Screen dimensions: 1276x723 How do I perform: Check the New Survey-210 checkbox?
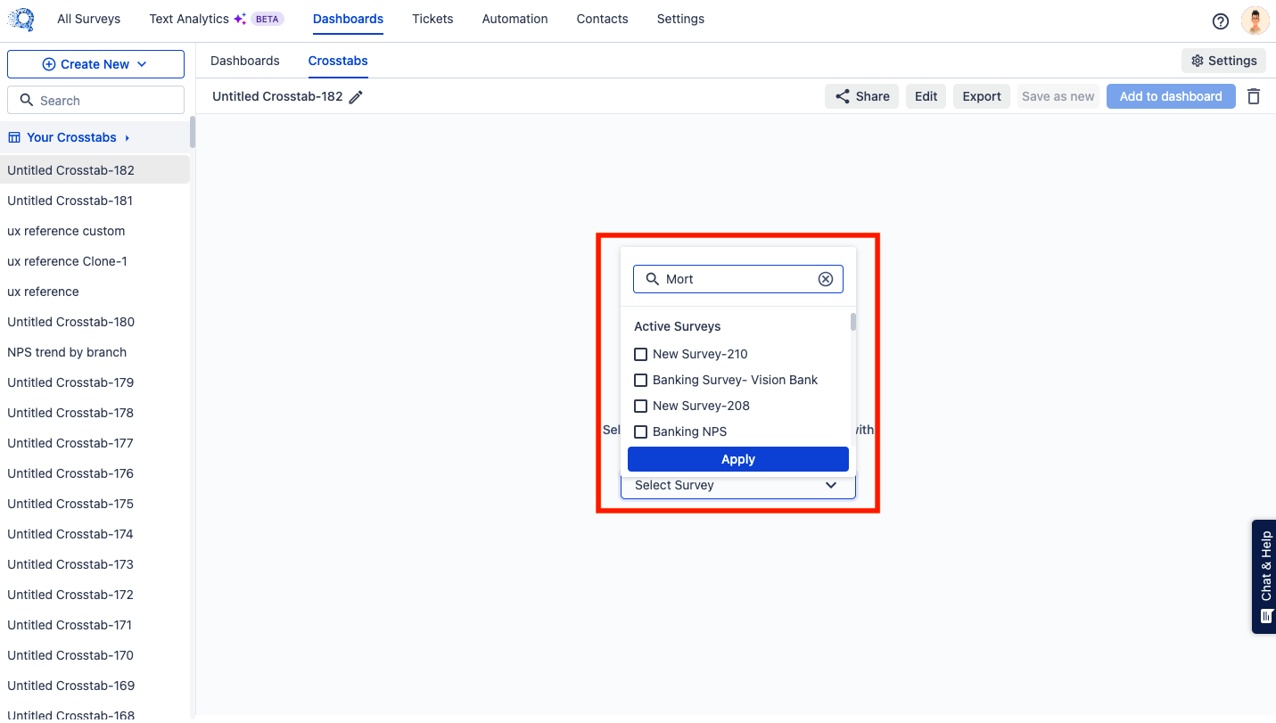(x=640, y=354)
